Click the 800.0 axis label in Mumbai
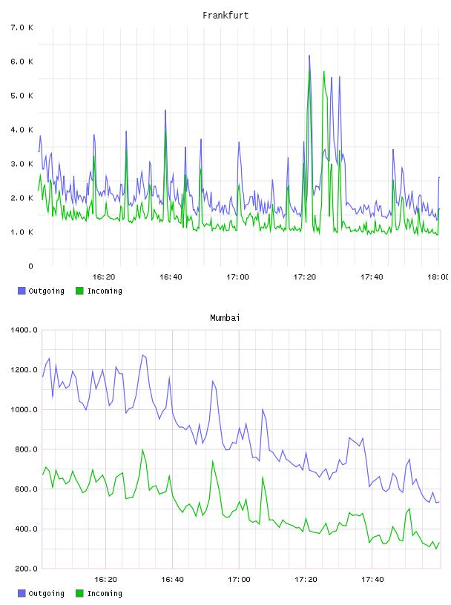This screenshot has height=605, width=451. coord(26,449)
